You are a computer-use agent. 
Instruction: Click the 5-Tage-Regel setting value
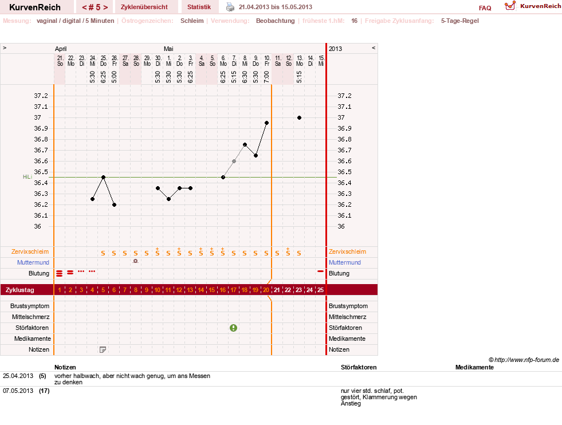click(x=460, y=21)
